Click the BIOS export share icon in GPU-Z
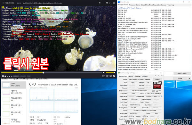The height and width of the screenshot is (125, 192). point(153,91)
